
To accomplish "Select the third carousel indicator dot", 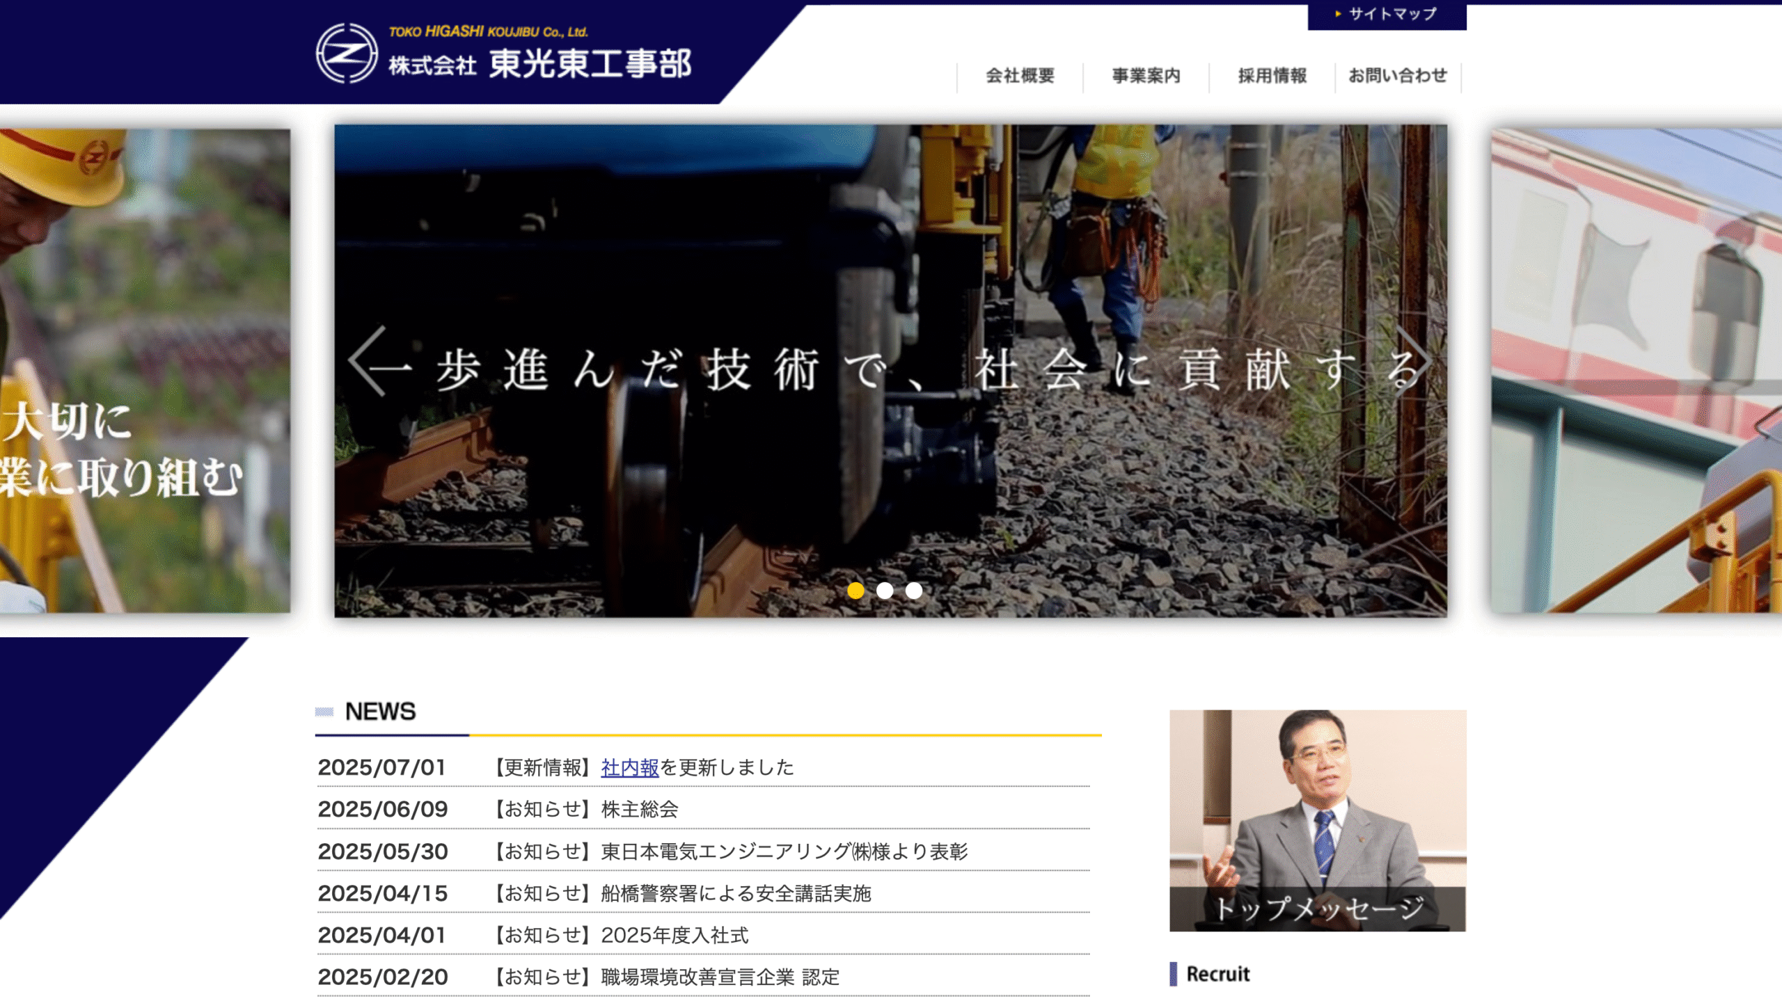I will point(913,590).
